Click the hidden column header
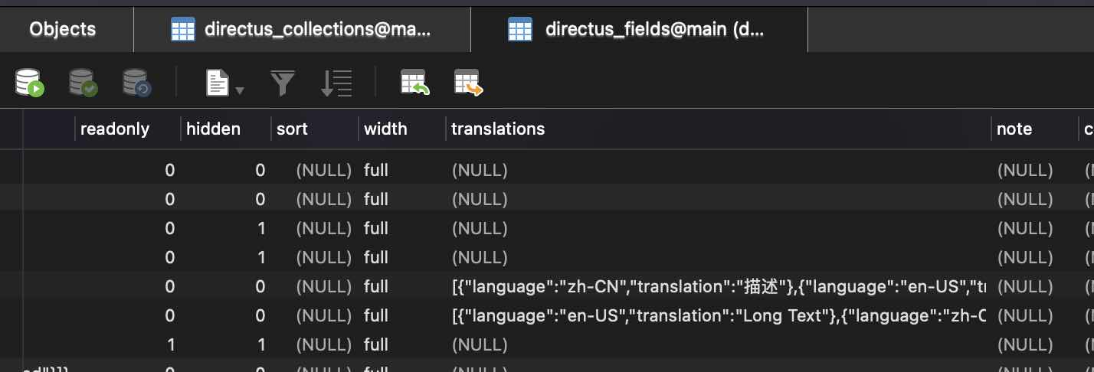This screenshot has height=372, width=1094. click(x=214, y=129)
